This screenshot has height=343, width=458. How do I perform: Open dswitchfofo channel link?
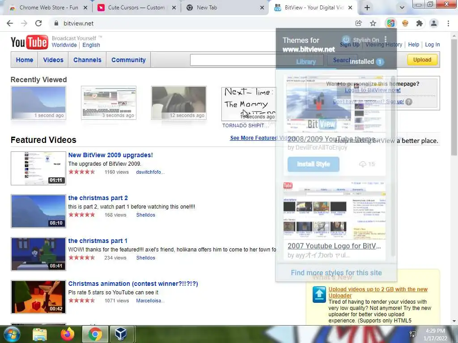pyautogui.click(x=150, y=172)
